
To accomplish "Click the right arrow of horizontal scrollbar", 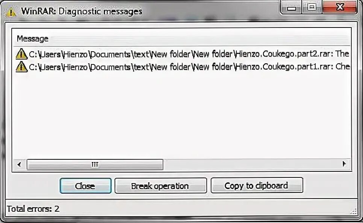I will coord(344,164).
